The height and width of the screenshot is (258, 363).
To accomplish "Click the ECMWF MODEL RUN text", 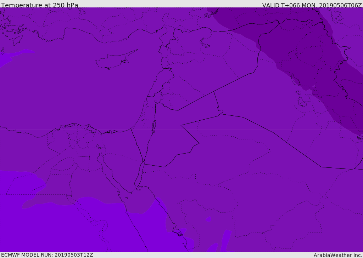I will click(x=47, y=255).
